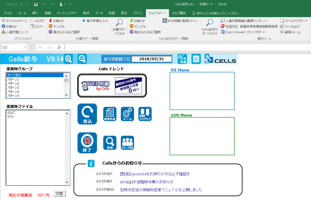
Task: Open オフィシャルページ in ribbon
Action: tap(15, 21)
